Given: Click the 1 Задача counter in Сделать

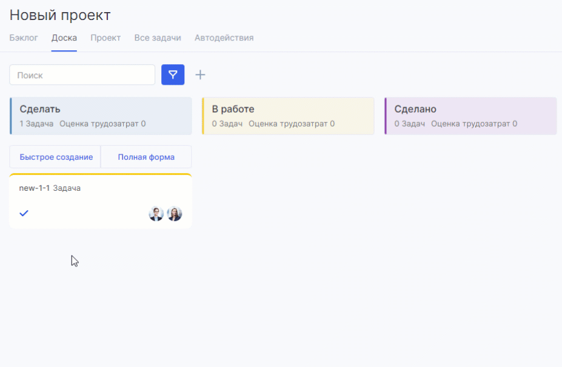Looking at the screenshot, I should pyautogui.click(x=36, y=124).
